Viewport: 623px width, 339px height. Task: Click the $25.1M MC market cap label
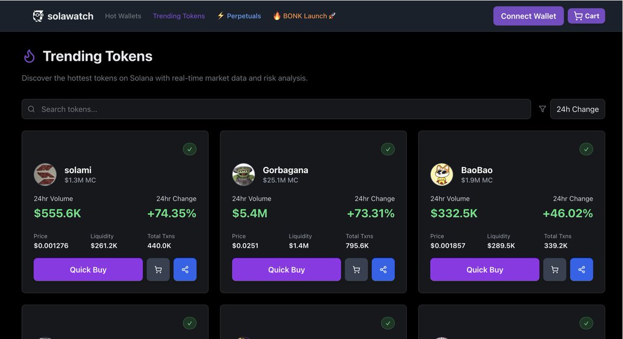click(280, 180)
